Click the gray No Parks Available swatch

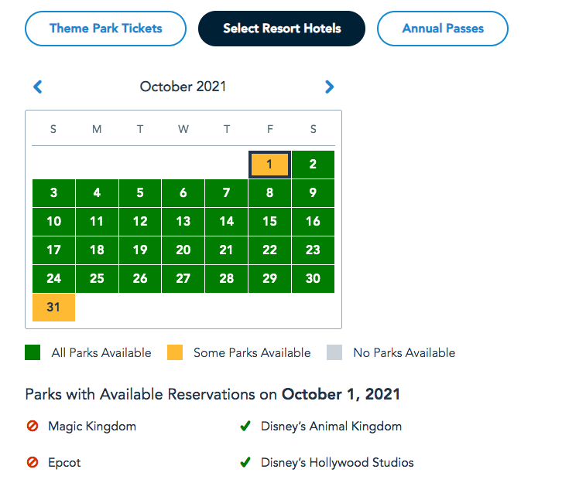334,352
